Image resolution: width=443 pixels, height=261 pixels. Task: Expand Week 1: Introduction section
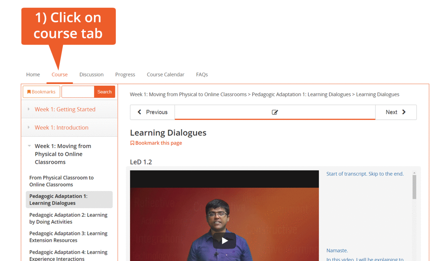[69, 127]
